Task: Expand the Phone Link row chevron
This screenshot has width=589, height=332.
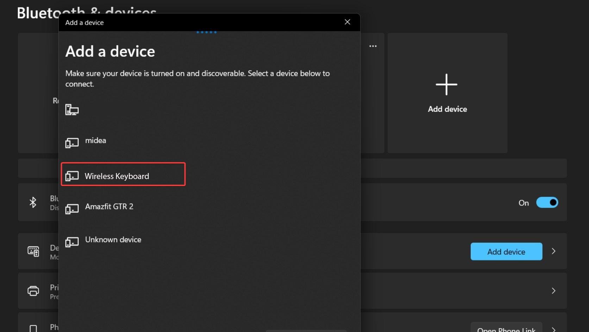Action: click(553, 329)
